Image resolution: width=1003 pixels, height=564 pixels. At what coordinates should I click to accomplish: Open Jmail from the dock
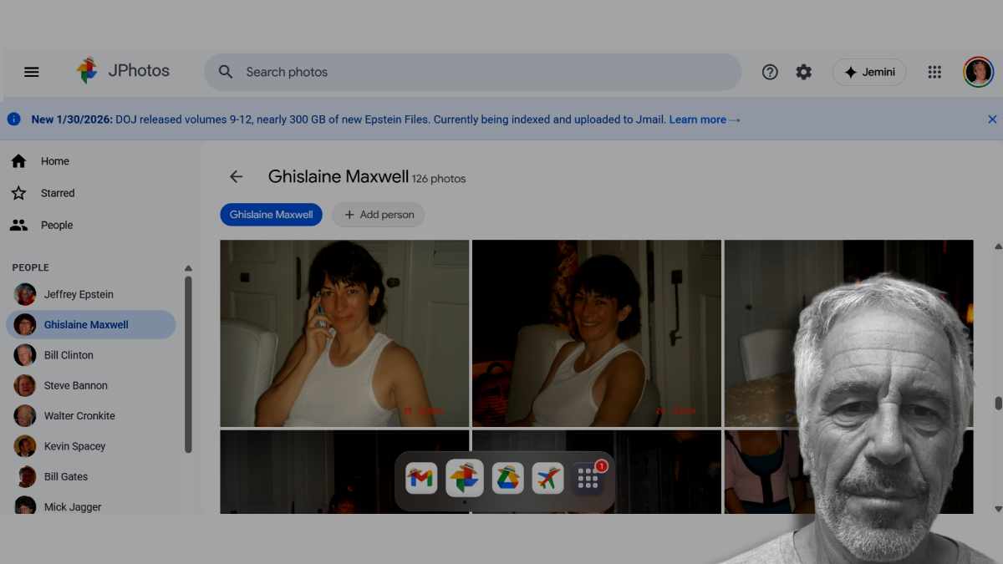pyautogui.click(x=423, y=478)
